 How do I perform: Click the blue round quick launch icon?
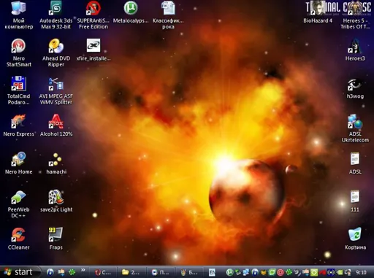pos(50,272)
